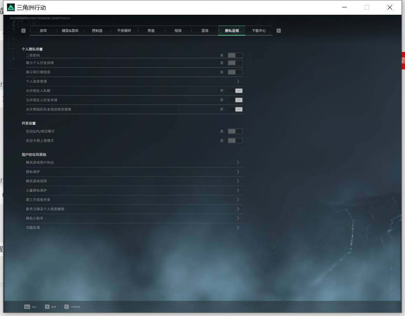Click the 账号注销及个人信息删除 link text
Image resolution: width=405 pixels, height=316 pixels.
tap(45, 209)
